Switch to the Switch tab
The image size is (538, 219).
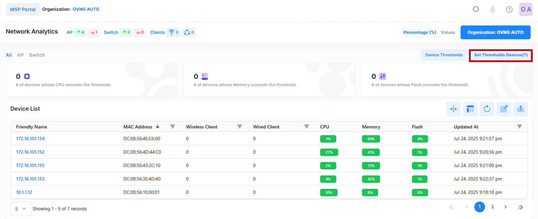click(x=37, y=55)
